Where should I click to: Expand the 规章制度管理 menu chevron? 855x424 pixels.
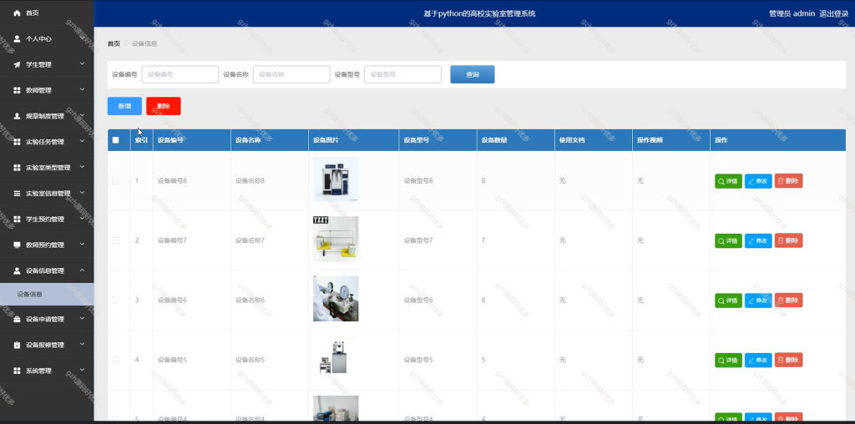tap(82, 115)
